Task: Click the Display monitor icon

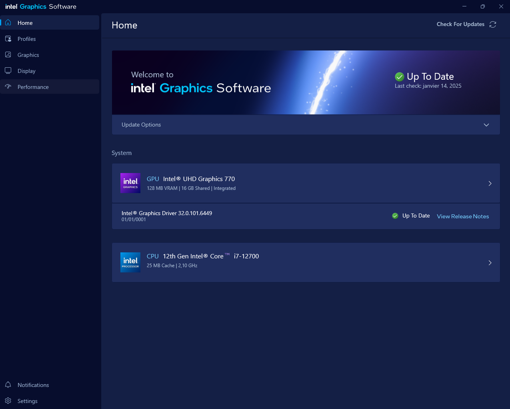Action: pos(8,71)
